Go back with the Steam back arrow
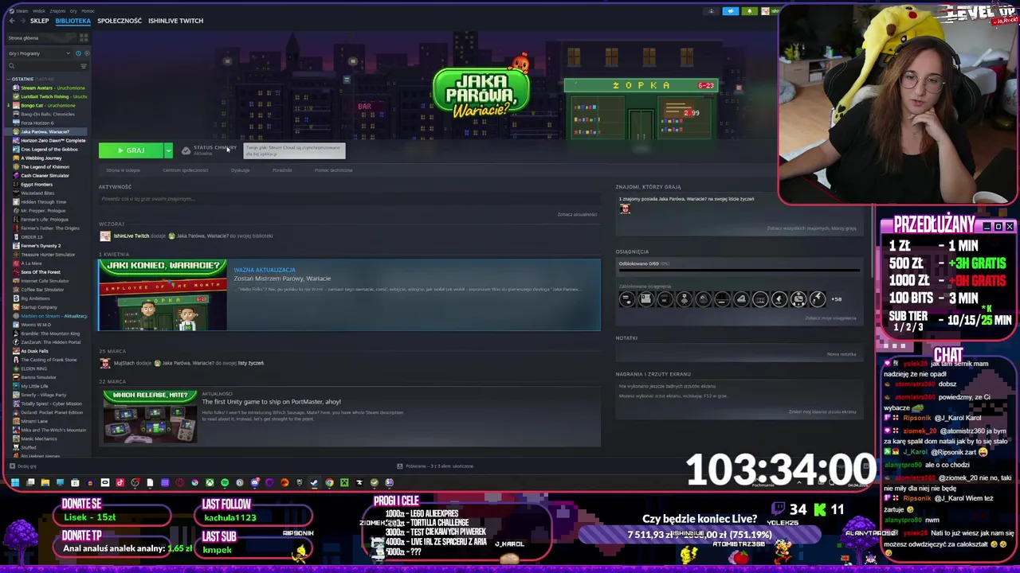This screenshot has width=1020, height=573. (x=11, y=21)
